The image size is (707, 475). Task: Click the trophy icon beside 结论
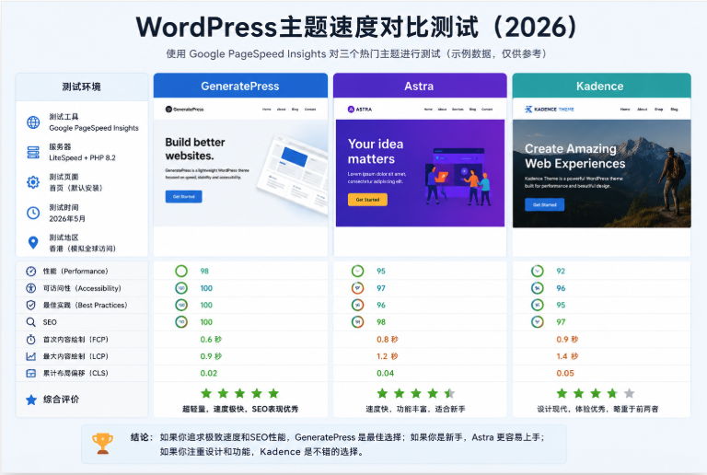(x=102, y=444)
